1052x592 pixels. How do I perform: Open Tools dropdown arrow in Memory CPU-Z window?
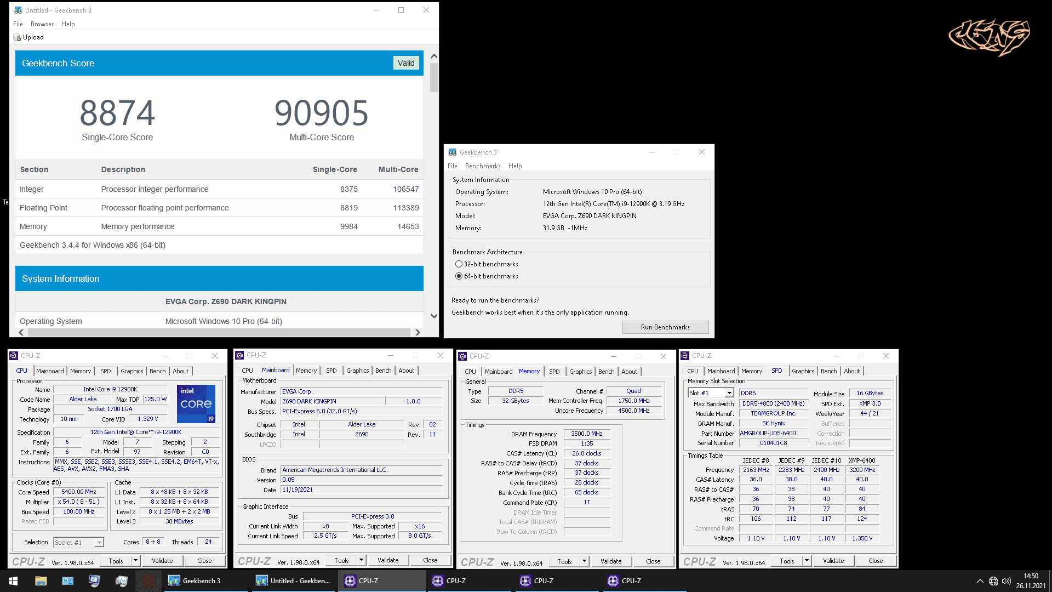[584, 561]
